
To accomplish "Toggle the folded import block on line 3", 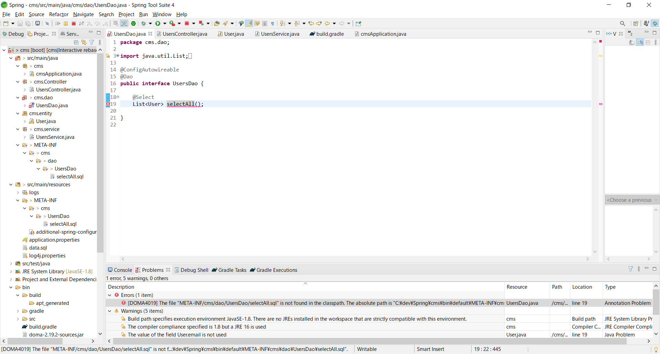I will (118, 56).
